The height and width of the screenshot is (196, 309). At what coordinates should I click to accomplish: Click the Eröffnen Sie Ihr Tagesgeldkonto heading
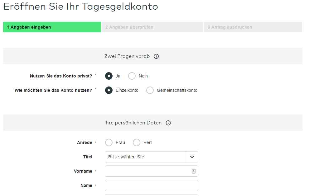[x=80, y=7]
